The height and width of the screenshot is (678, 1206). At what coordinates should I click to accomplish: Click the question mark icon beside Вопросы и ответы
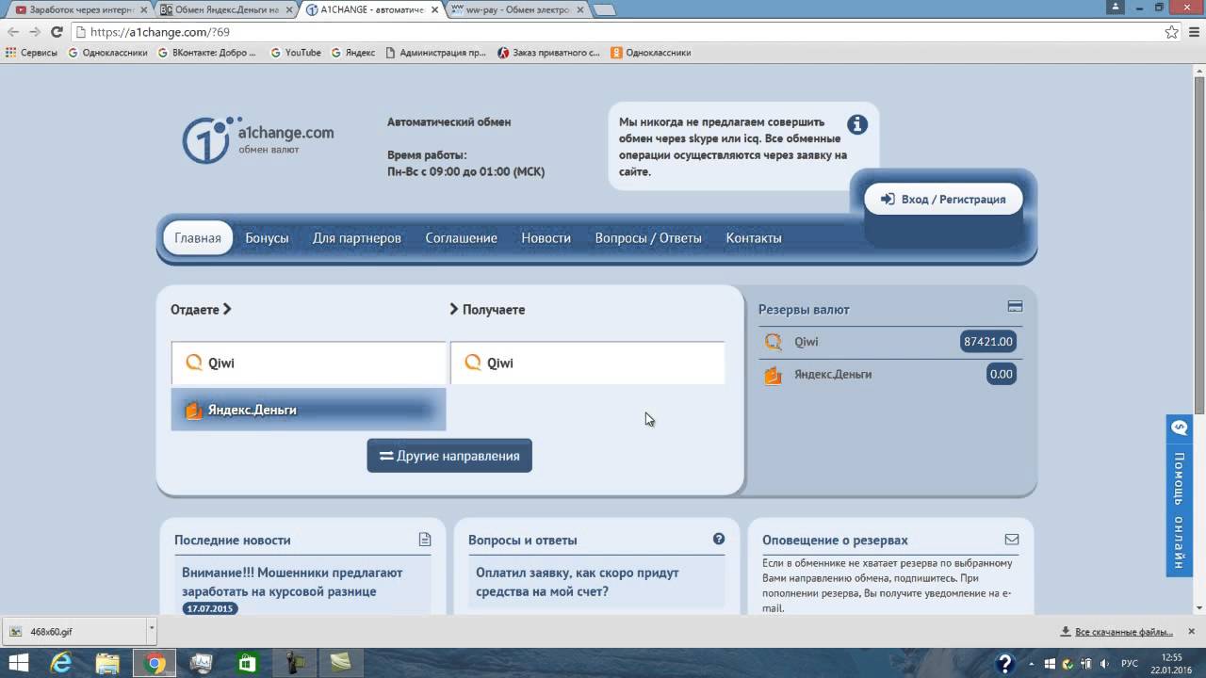[x=719, y=539]
